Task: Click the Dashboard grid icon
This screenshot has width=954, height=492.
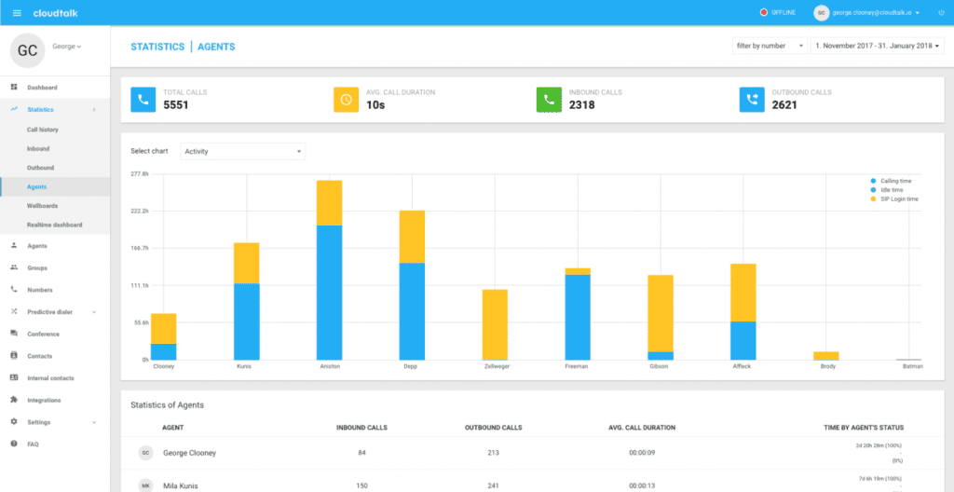Action: [x=14, y=88]
